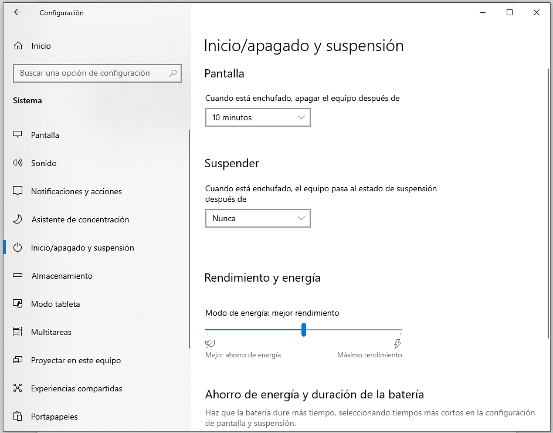
Task: Click the power mode slider thumb
Action: (304, 330)
